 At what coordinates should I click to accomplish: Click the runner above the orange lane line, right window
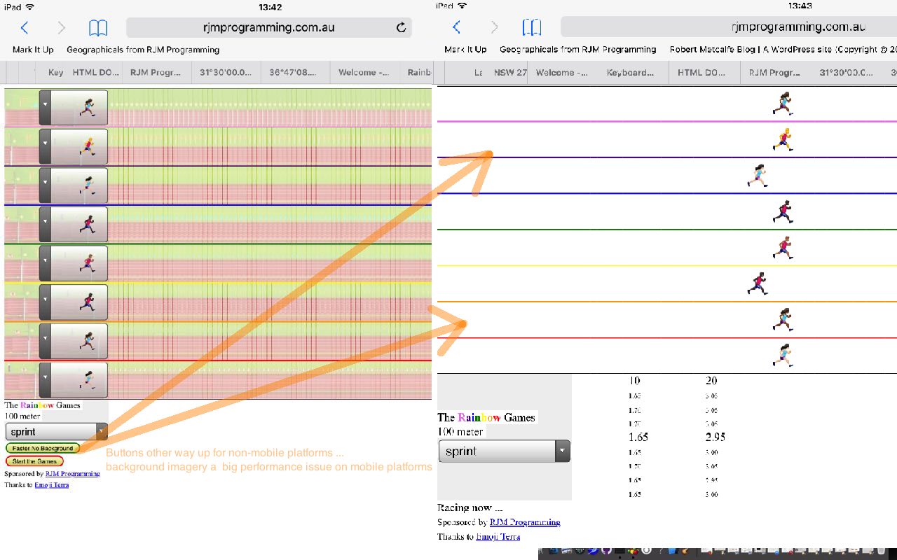point(758,283)
